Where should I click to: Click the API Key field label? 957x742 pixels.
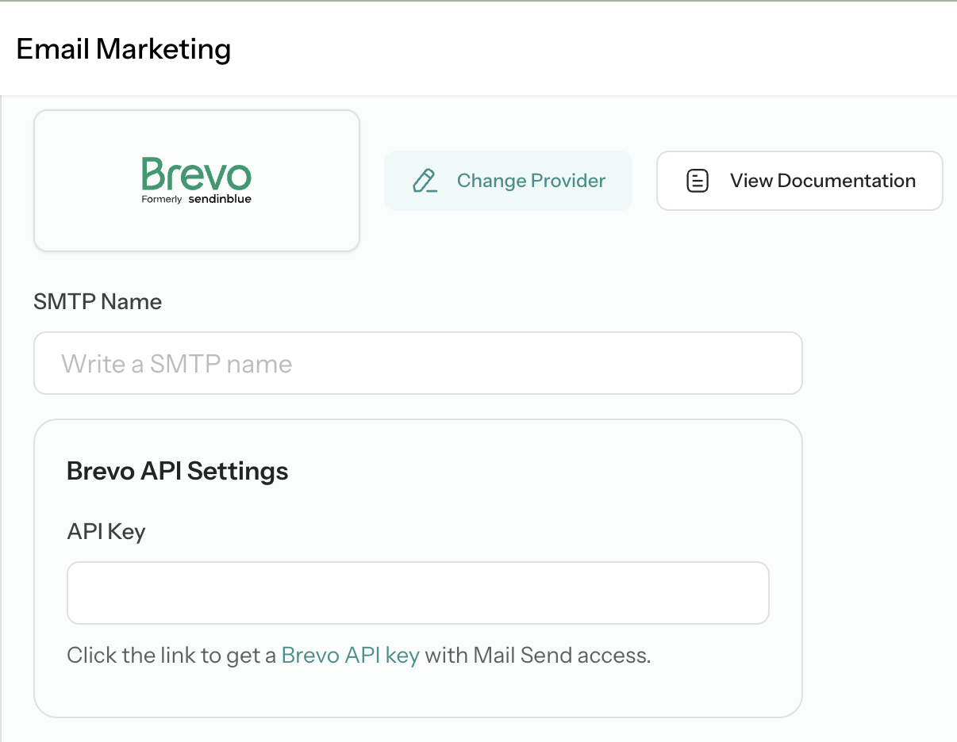click(106, 531)
